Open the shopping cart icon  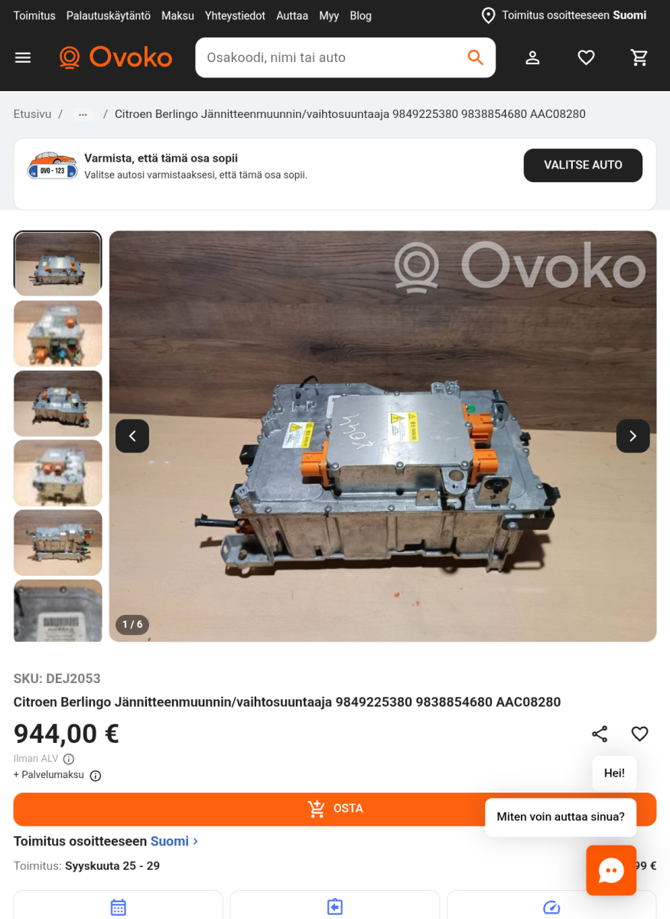point(639,57)
